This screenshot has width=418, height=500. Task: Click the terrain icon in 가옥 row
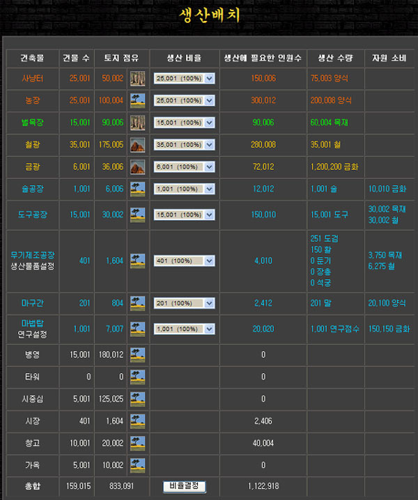[x=137, y=464]
